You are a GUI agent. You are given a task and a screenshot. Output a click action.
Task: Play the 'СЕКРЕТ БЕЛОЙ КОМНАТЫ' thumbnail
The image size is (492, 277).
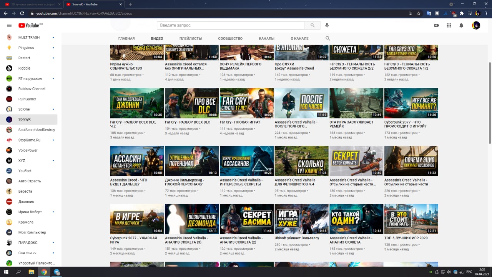coord(356,161)
